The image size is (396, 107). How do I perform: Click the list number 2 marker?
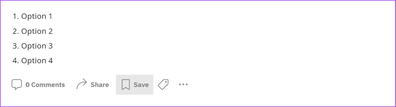pos(16,31)
